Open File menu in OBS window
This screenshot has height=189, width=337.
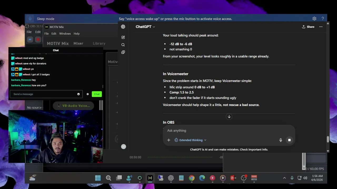pos(29,32)
